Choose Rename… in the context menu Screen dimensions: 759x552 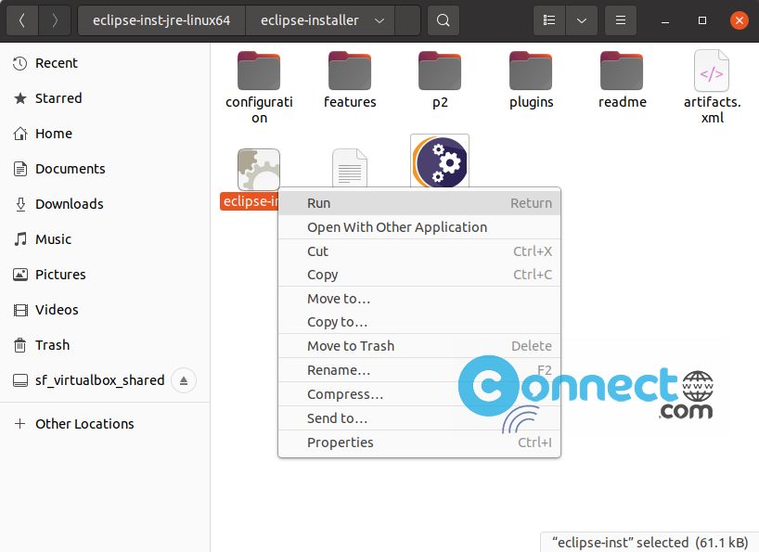[x=419, y=370]
